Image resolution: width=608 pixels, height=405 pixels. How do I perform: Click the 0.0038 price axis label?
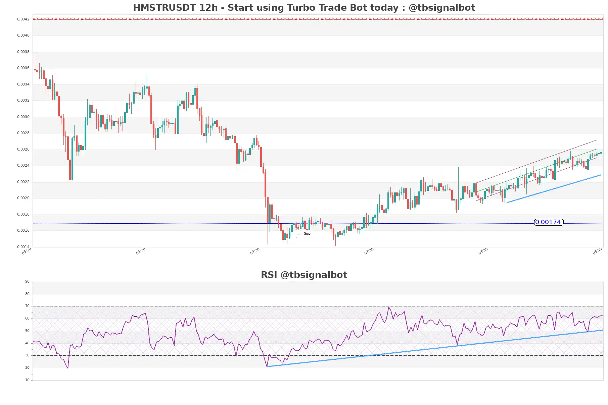[23, 52]
